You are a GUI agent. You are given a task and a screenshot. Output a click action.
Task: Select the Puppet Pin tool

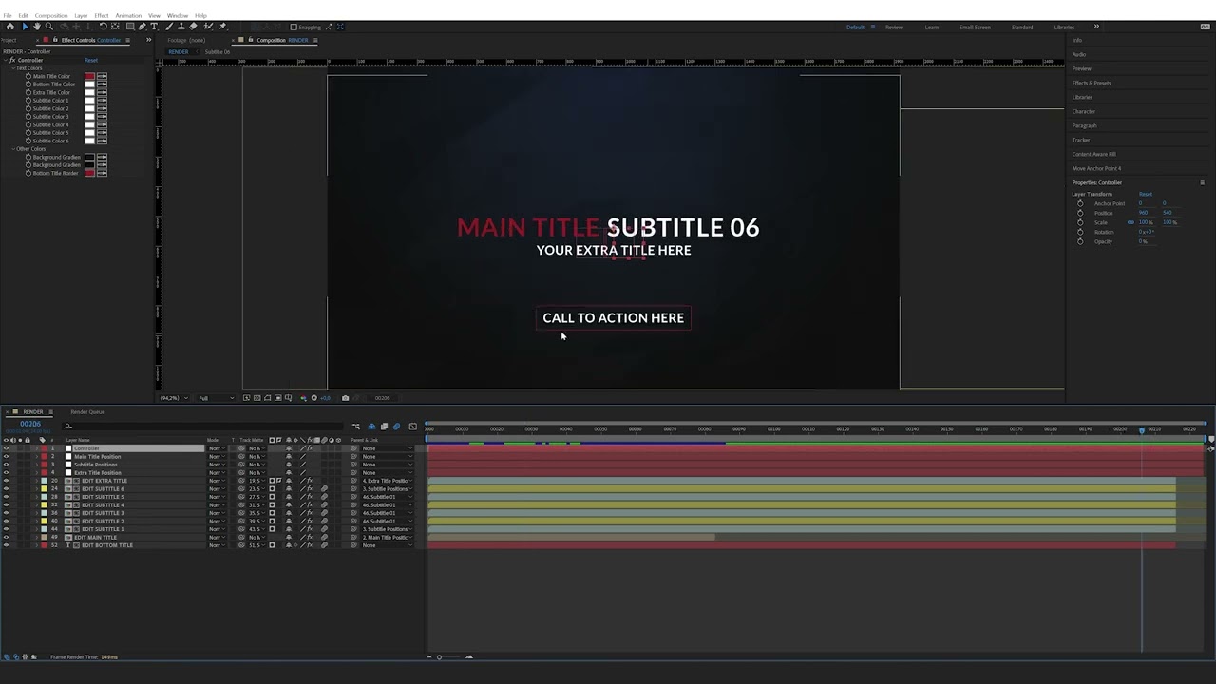tap(222, 27)
